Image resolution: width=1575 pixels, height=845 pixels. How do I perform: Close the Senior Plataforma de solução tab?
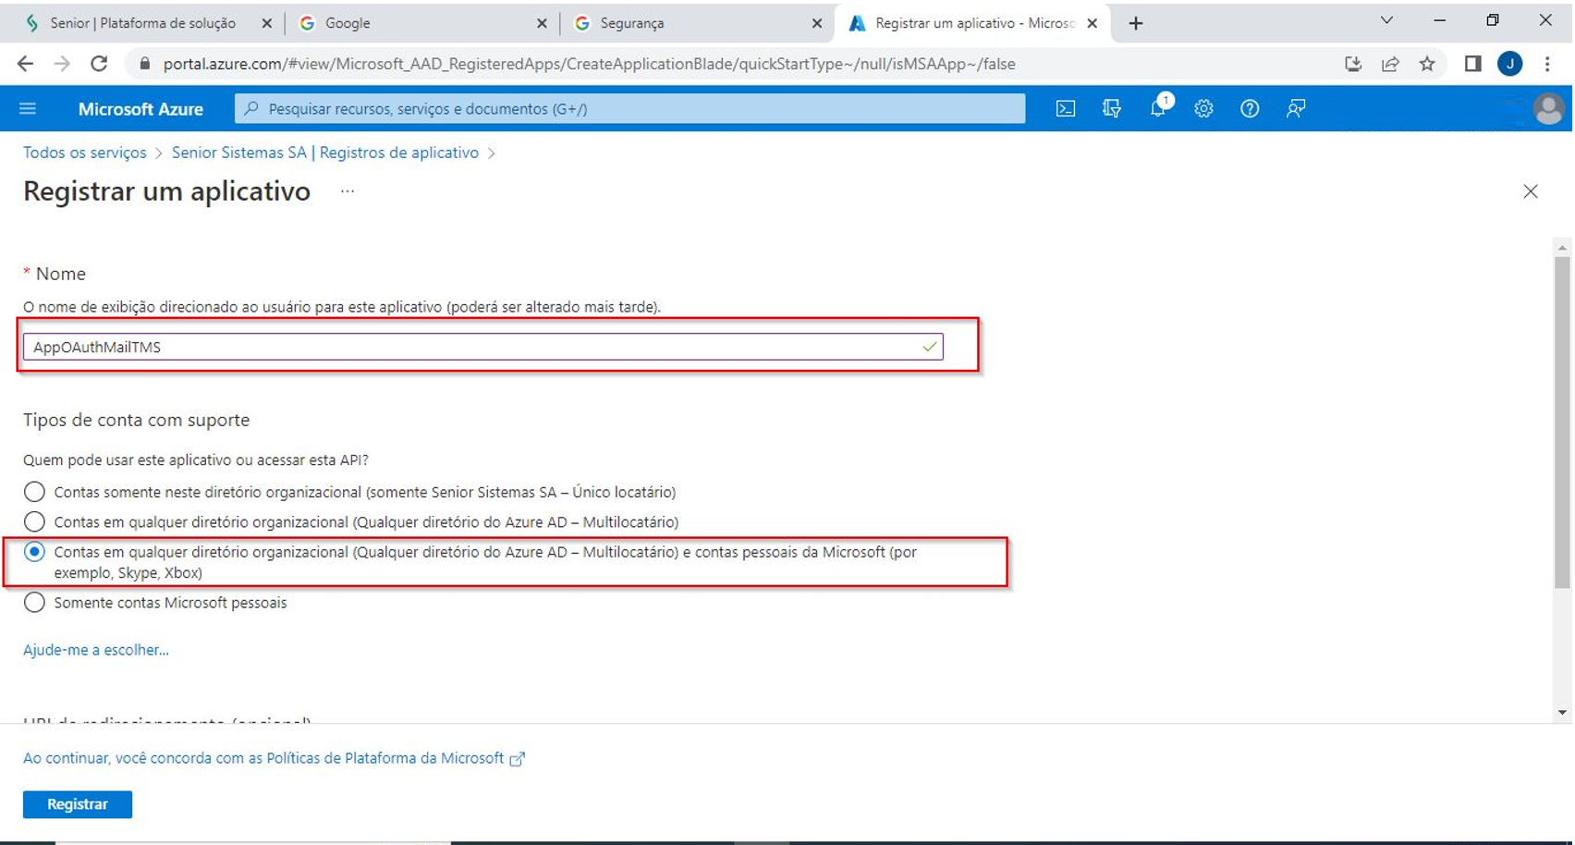pos(267,24)
